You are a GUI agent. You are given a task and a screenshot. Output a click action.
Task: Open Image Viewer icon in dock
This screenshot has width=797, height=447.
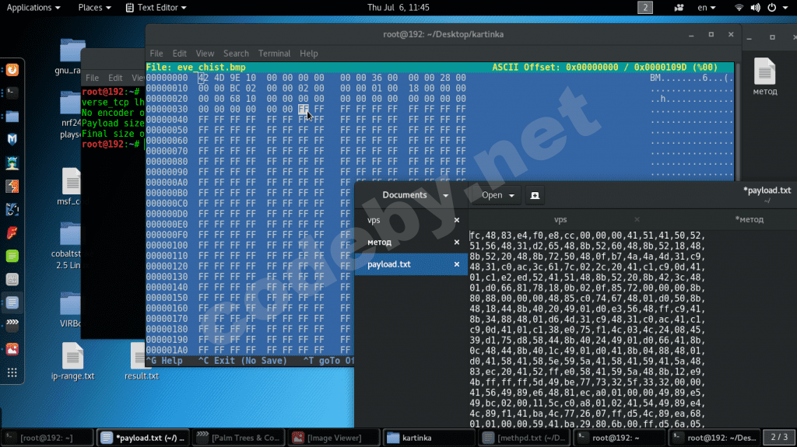pyautogui.click(x=12, y=349)
